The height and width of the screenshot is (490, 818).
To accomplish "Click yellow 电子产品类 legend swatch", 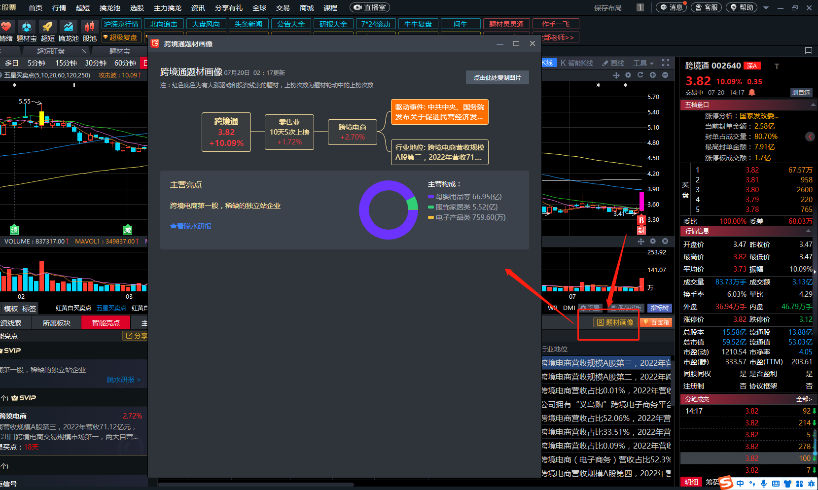I will [431, 217].
